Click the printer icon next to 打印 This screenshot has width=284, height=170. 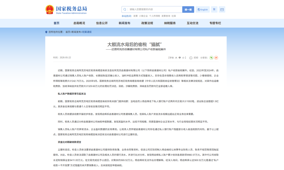tap(191, 58)
